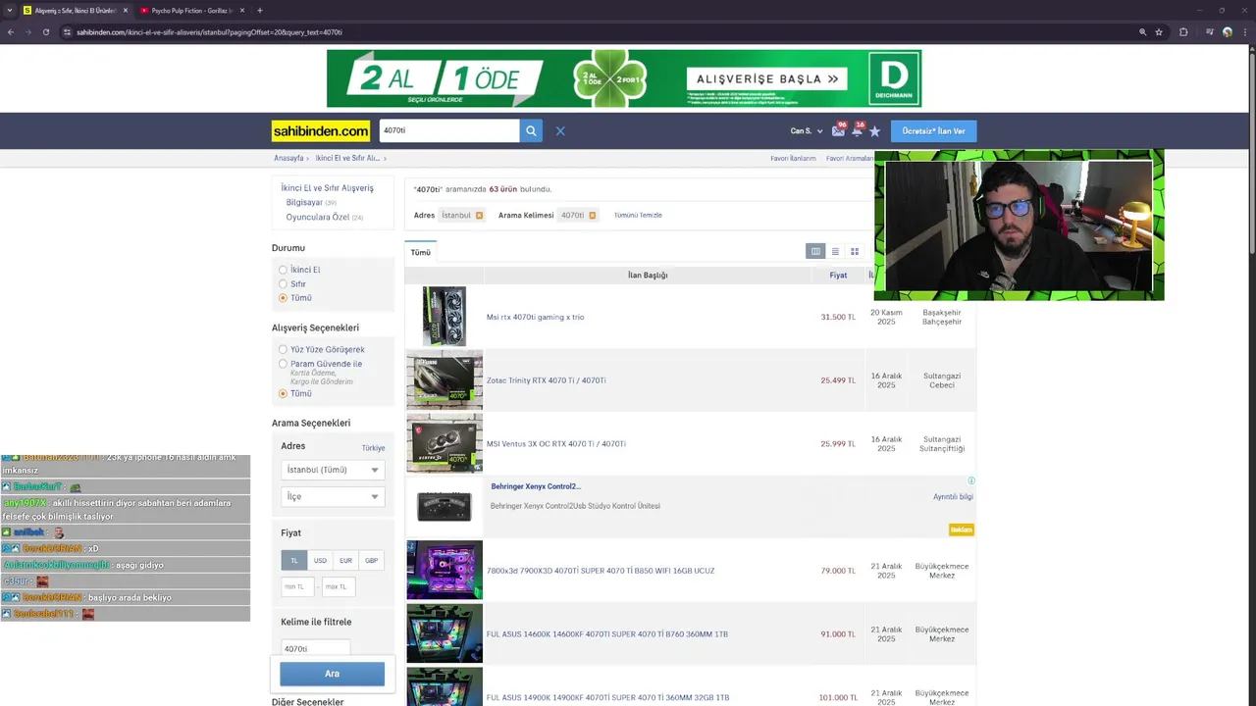Select the Tümü results tab
This screenshot has height=706, width=1256.
[421, 253]
